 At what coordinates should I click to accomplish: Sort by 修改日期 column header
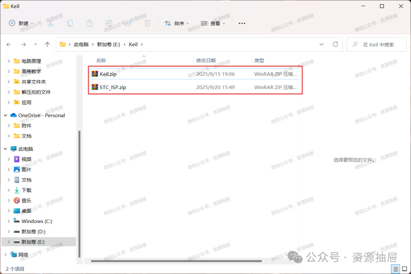coord(206,61)
